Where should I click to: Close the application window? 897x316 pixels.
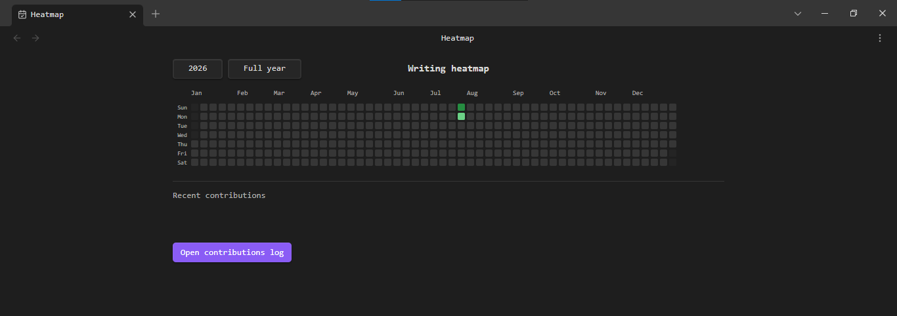coord(883,14)
